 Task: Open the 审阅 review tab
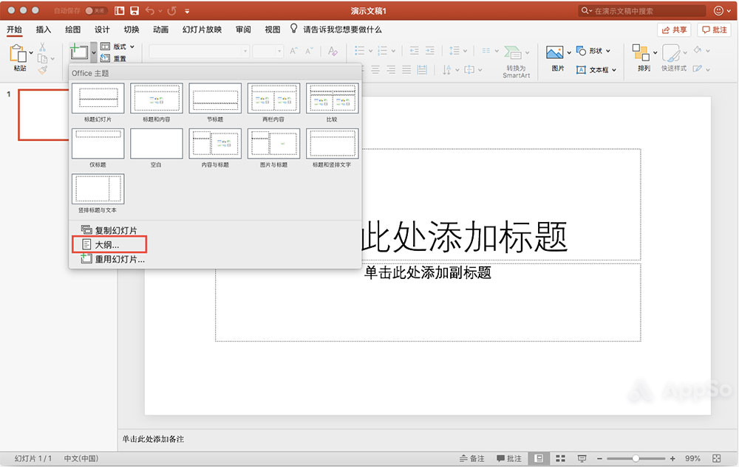[x=243, y=30]
